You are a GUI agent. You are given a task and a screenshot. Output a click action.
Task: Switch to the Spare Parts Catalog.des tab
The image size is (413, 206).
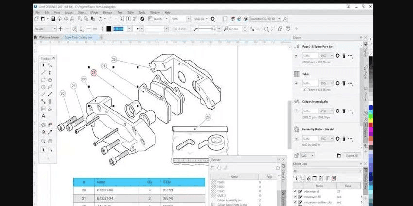(79, 37)
